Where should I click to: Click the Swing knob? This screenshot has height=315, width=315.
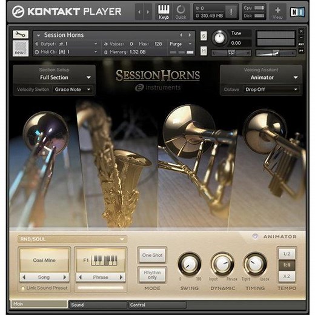tap(190, 264)
